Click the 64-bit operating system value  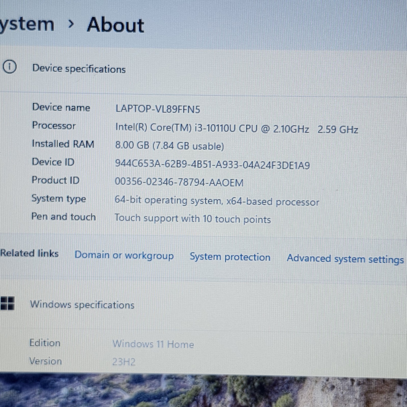tap(217, 201)
